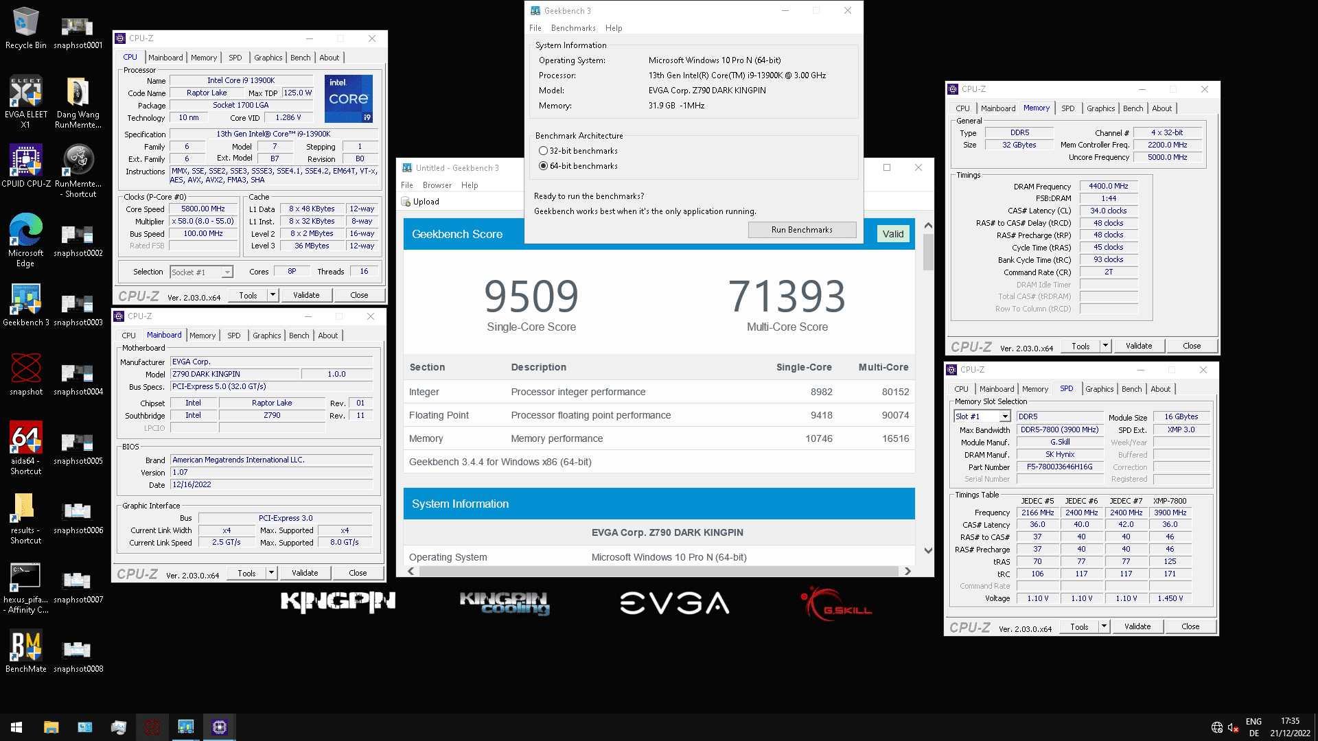The height and width of the screenshot is (741, 1318).
Task: Open snaphsot0002 image file
Action: (x=78, y=241)
